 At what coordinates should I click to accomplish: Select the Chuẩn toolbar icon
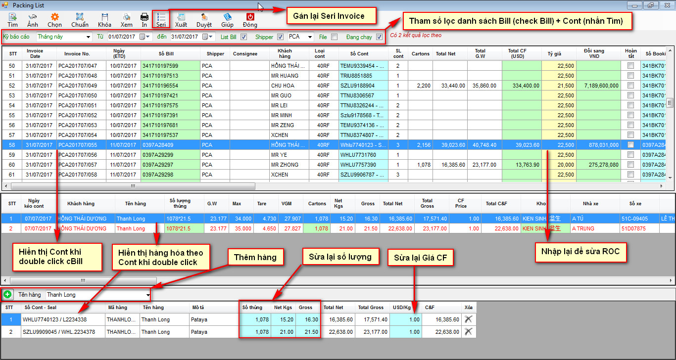[80, 20]
